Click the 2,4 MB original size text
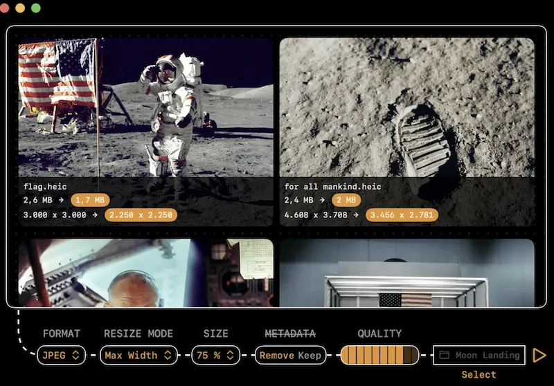This screenshot has height=386, width=554. [x=299, y=200]
